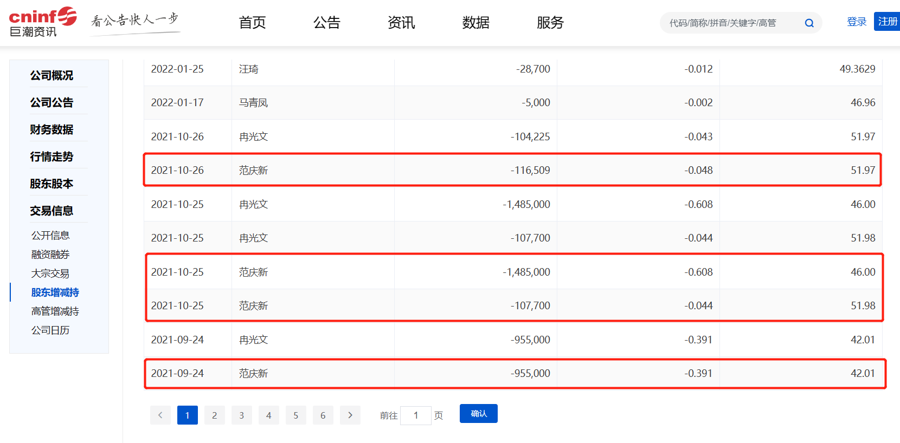This screenshot has width=900, height=443.
Task: Open the 首页 nav menu
Action: tap(253, 23)
